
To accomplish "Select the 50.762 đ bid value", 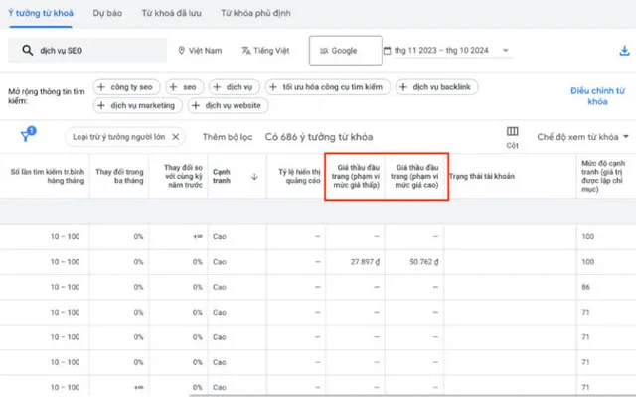I will pos(424,262).
